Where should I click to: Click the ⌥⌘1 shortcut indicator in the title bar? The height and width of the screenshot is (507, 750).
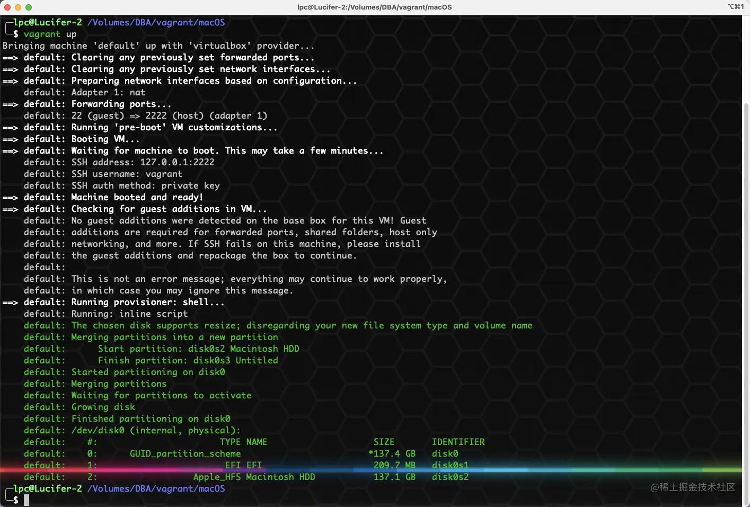pyautogui.click(x=736, y=7)
